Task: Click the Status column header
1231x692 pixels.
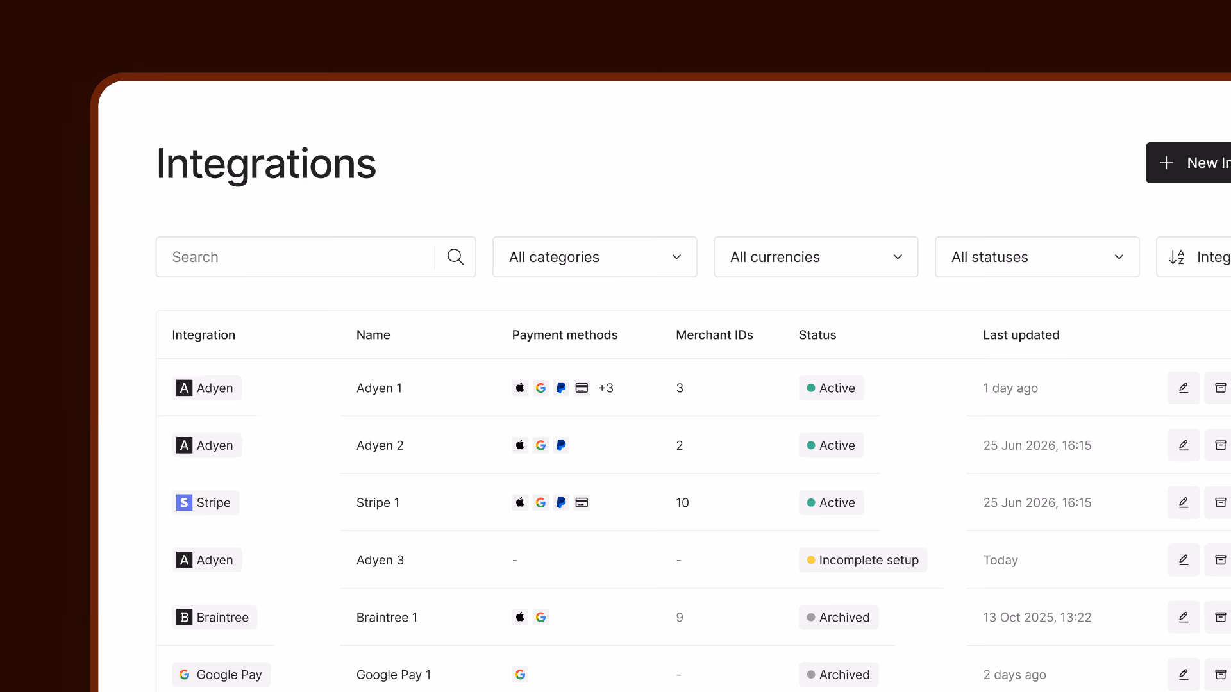Action: click(x=817, y=334)
